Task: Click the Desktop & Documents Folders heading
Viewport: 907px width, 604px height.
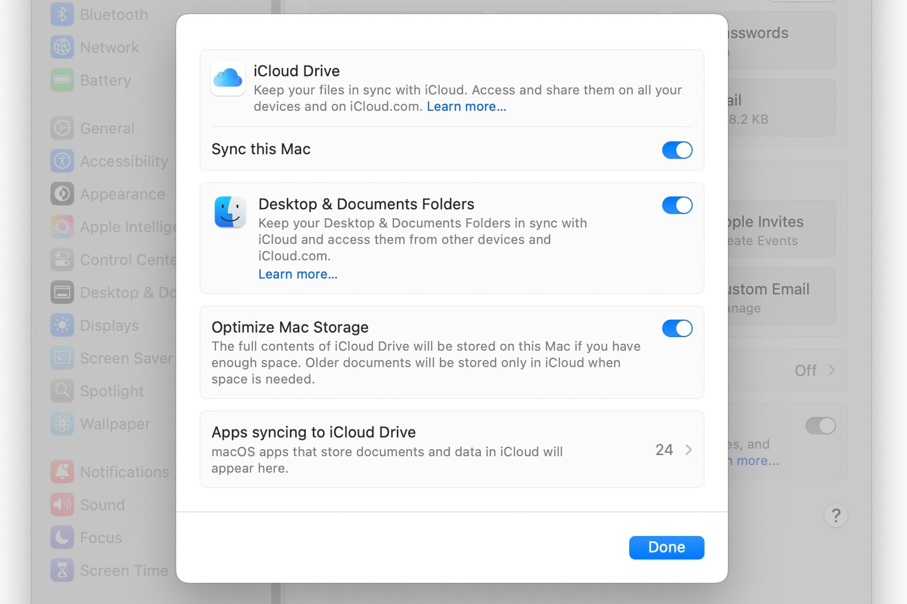Action: 366,204
